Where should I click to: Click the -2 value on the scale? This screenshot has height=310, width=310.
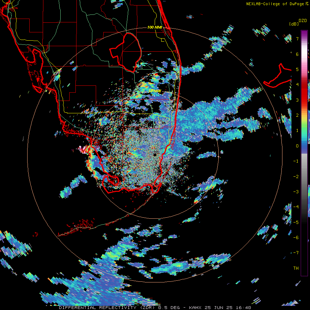pos(296,176)
